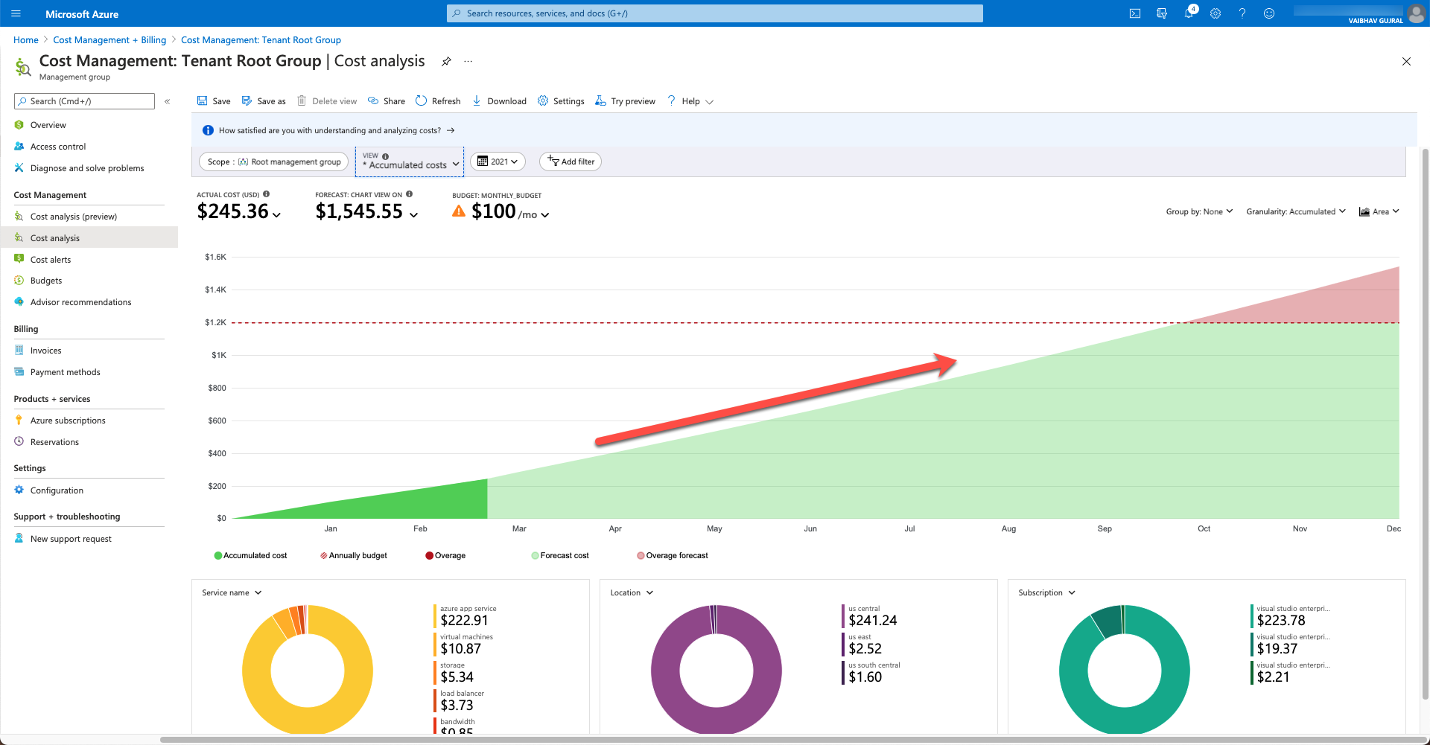Pin the Cost analysis page
The width and height of the screenshot is (1430, 745).
446,62
